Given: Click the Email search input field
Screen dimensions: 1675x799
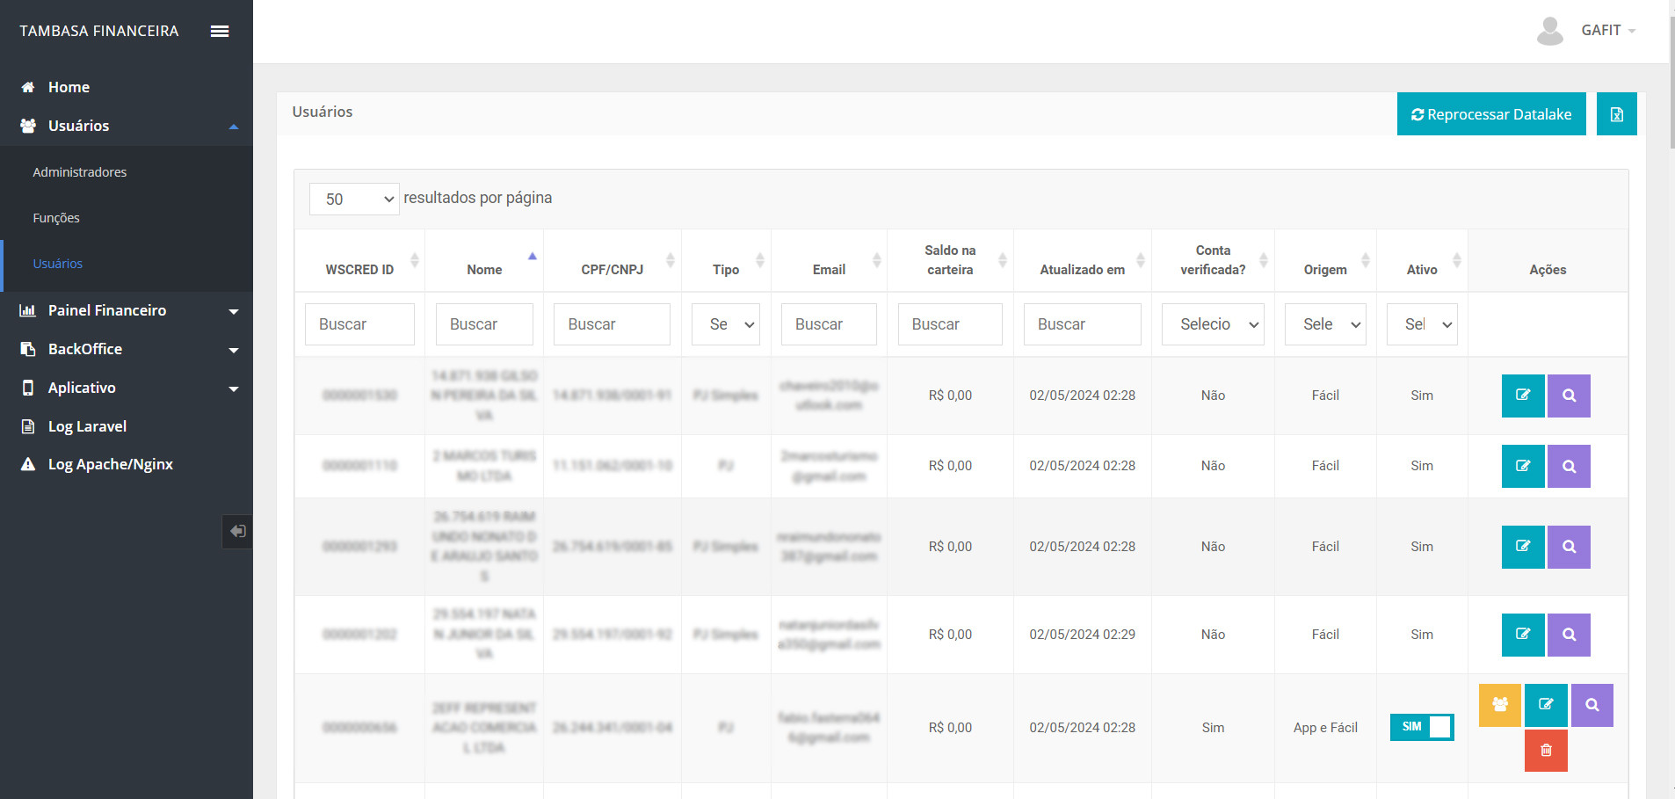Looking at the screenshot, I should [x=829, y=324].
